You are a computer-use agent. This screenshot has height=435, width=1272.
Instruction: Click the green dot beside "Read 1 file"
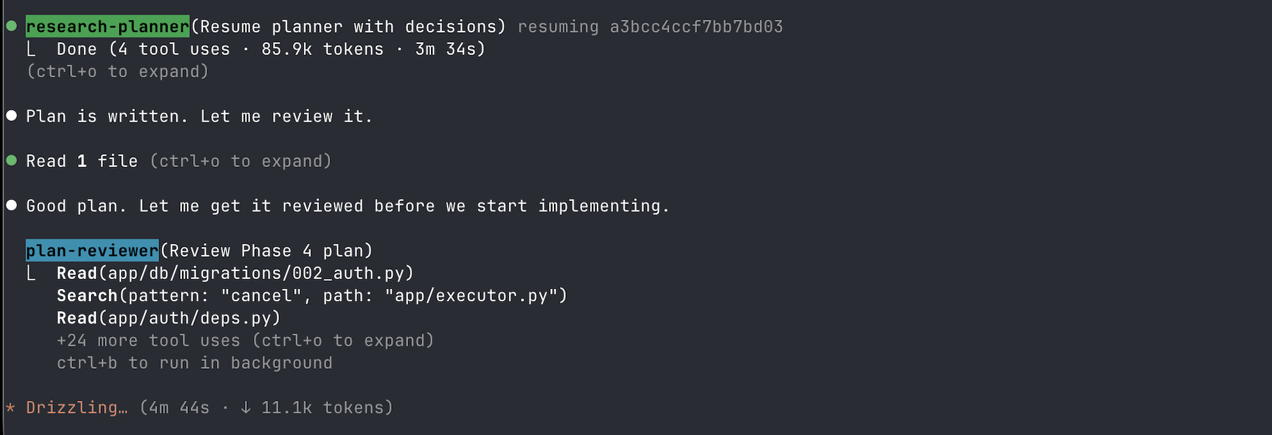pos(11,161)
